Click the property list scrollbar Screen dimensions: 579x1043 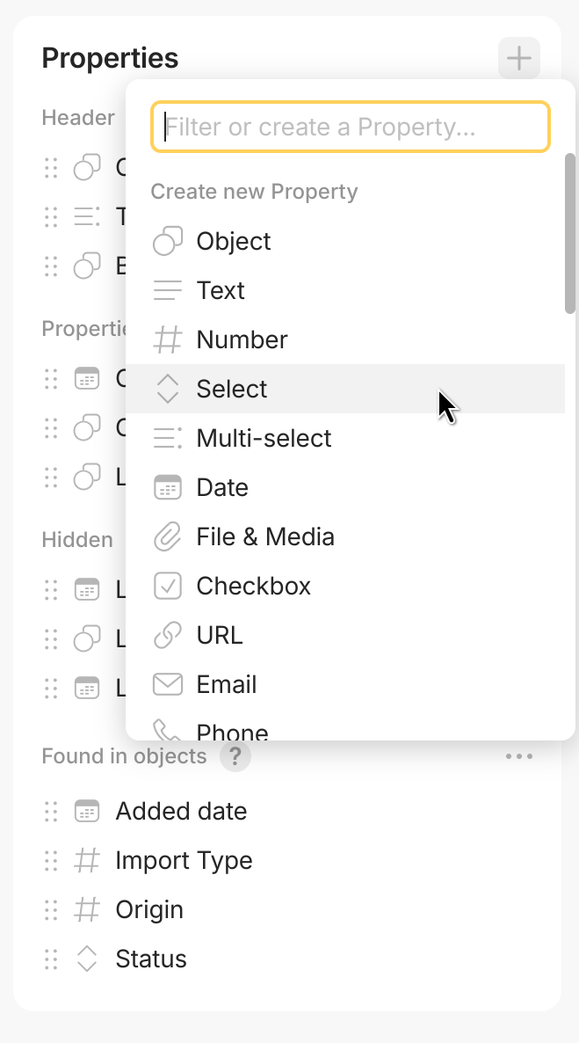point(570,233)
